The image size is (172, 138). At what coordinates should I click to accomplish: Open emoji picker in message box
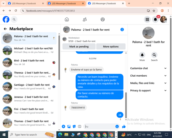(x=117, y=127)
